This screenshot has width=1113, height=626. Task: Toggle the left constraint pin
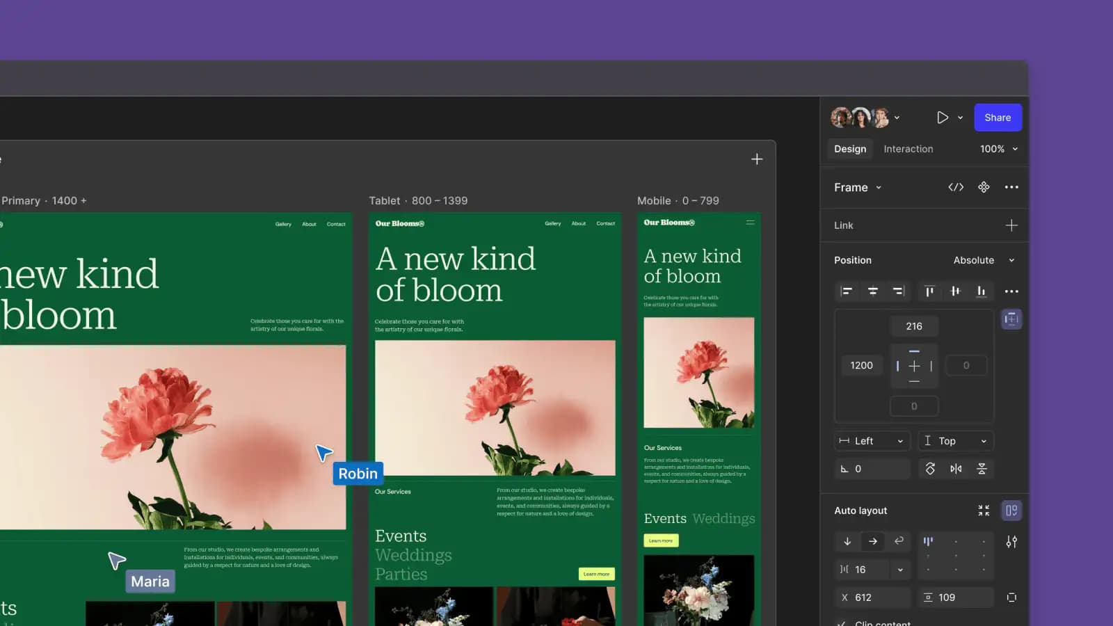pyautogui.click(x=897, y=366)
